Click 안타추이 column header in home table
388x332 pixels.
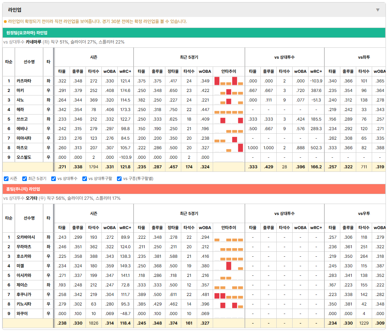(x=229, y=228)
